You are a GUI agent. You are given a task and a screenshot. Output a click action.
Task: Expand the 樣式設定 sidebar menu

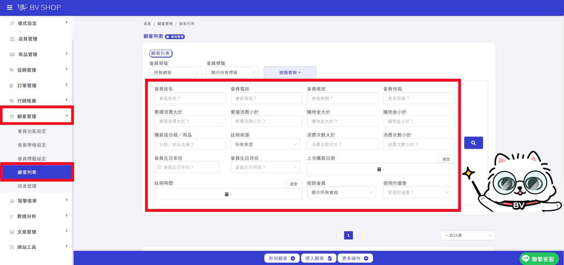click(37, 23)
